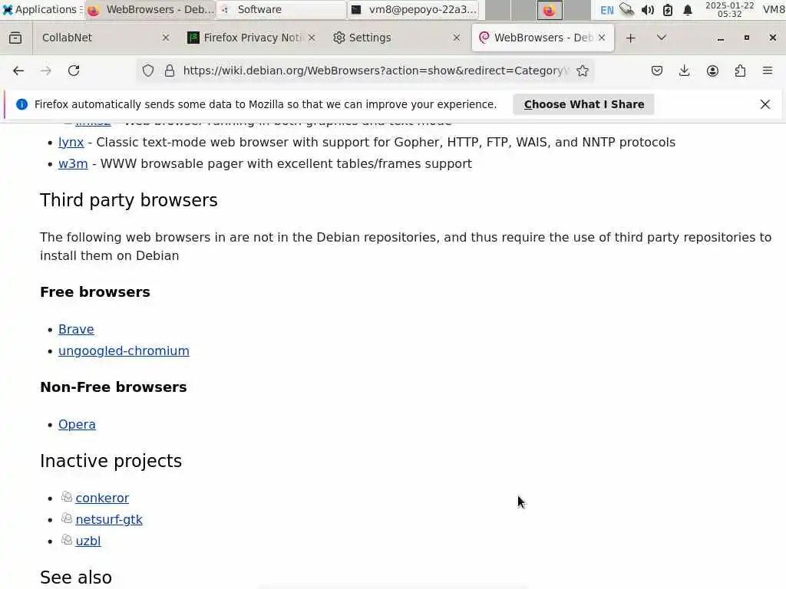This screenshot has width=786, height=589.
Task: Open the netsurf-gtk package link
Action: pyautogui.click(x=109, y=519)
